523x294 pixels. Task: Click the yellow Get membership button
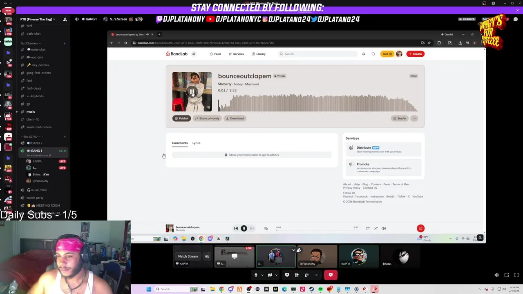point(387,54)
